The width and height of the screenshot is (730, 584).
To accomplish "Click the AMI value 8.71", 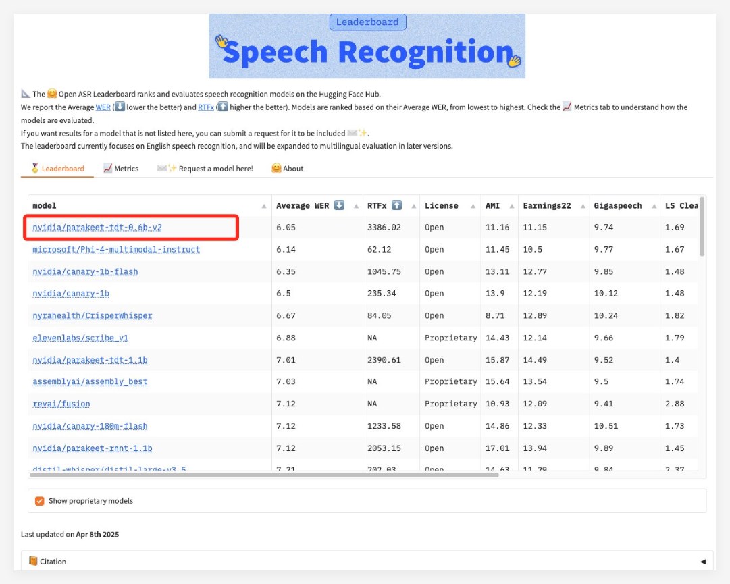I will pyautogui.click(x=495, y=316).
